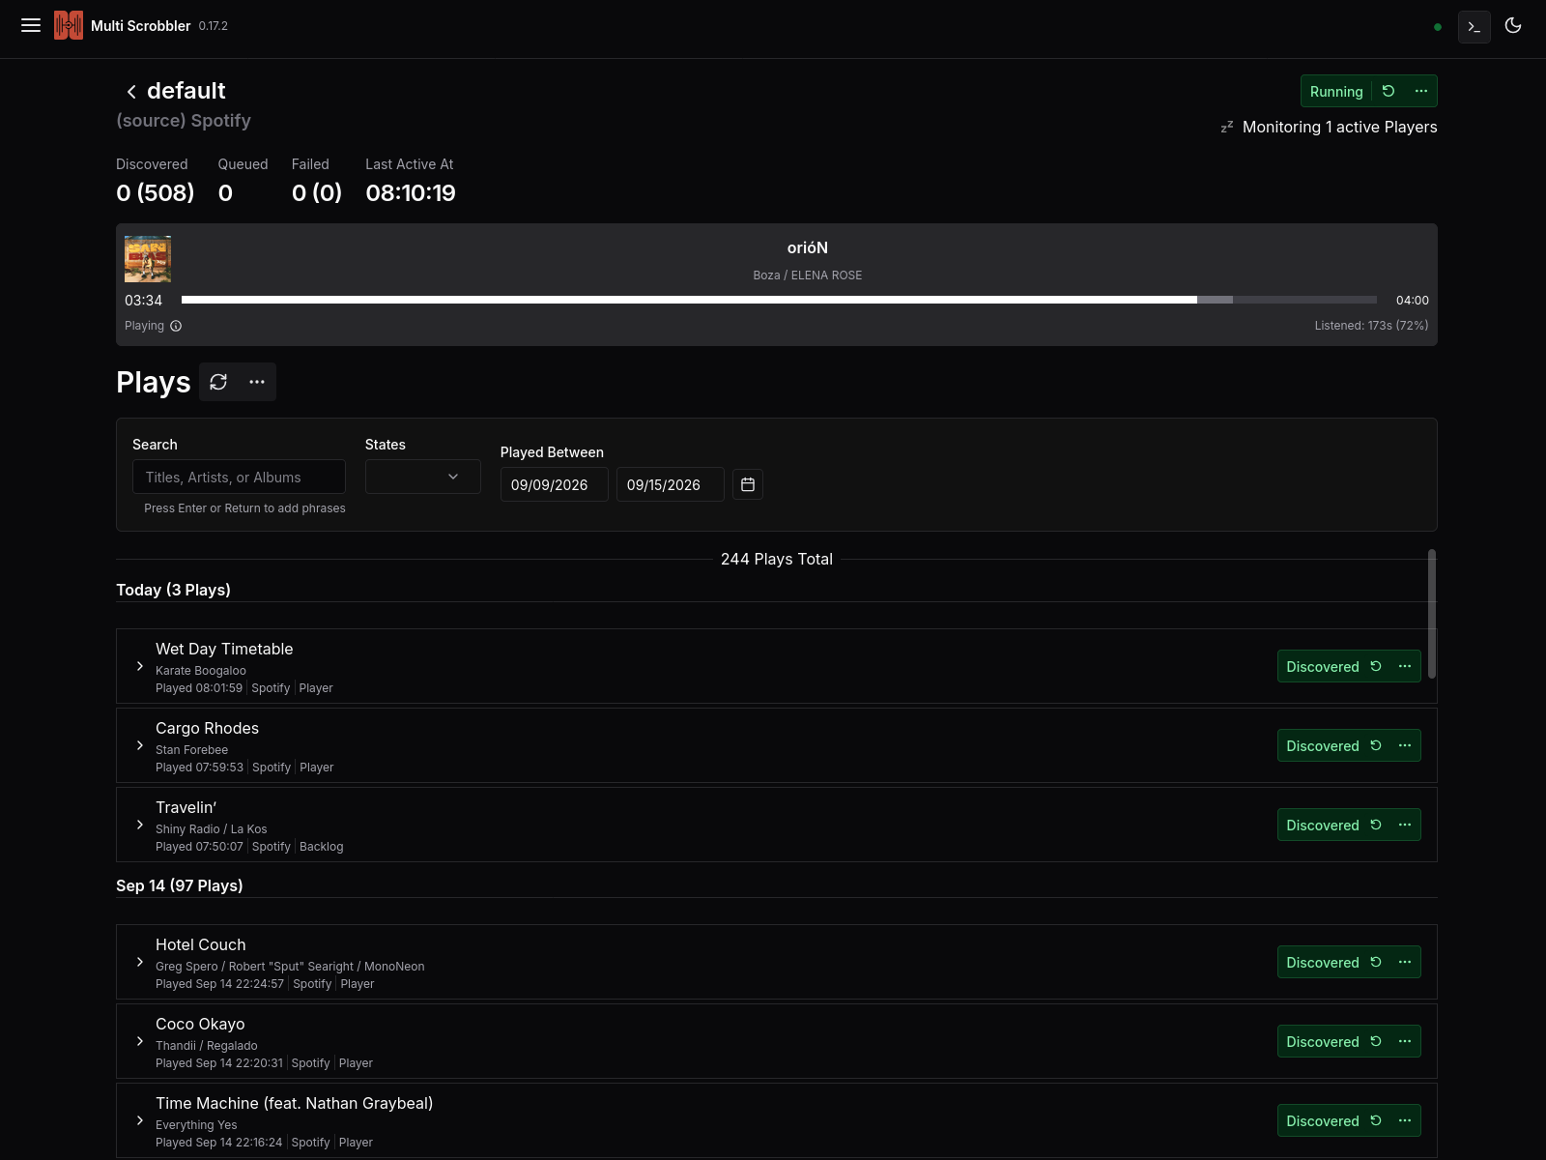The width and height of the screenshot is (1546, 1160).
Task: Click Discovered status on Time Machine row
Action: (x=1322, y=1120)
